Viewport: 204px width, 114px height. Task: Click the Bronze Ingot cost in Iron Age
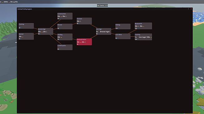tap(105, 31)
